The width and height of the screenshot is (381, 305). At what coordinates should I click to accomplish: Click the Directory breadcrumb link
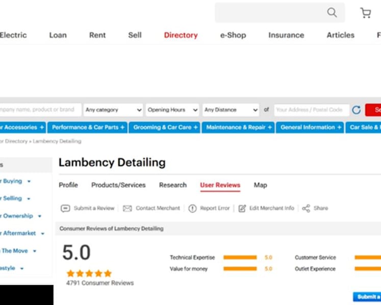[14, 141]
